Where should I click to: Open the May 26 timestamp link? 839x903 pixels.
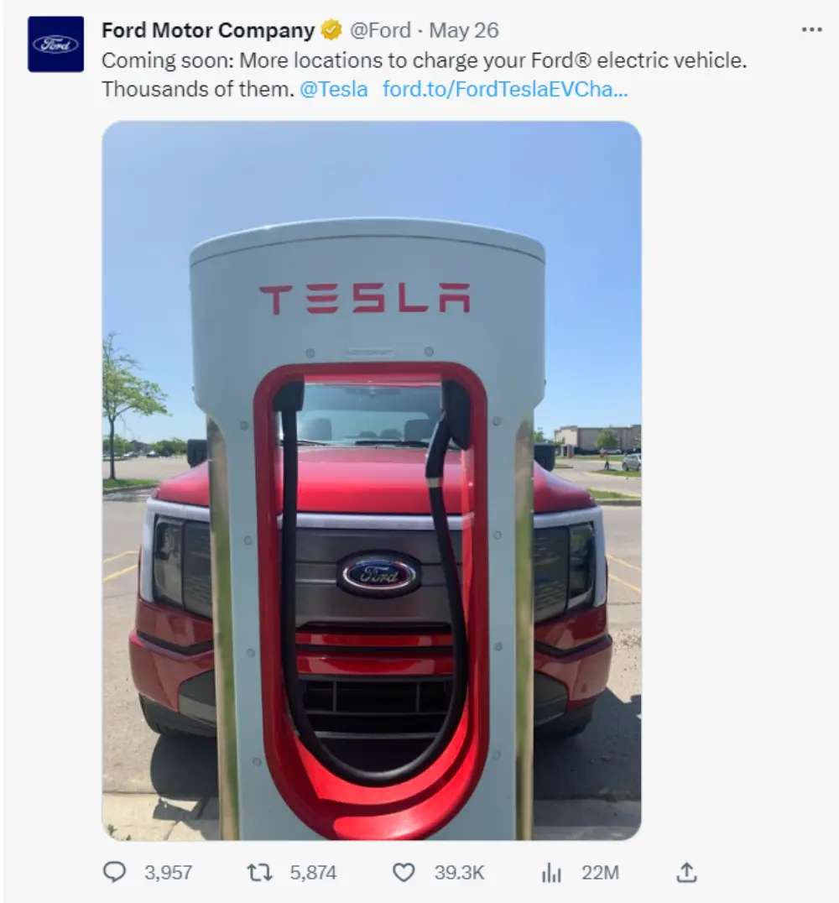click(464, 30)
